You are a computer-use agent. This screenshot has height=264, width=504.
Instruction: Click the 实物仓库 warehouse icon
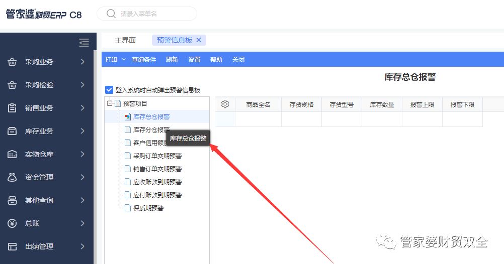(x=13, y=154)
